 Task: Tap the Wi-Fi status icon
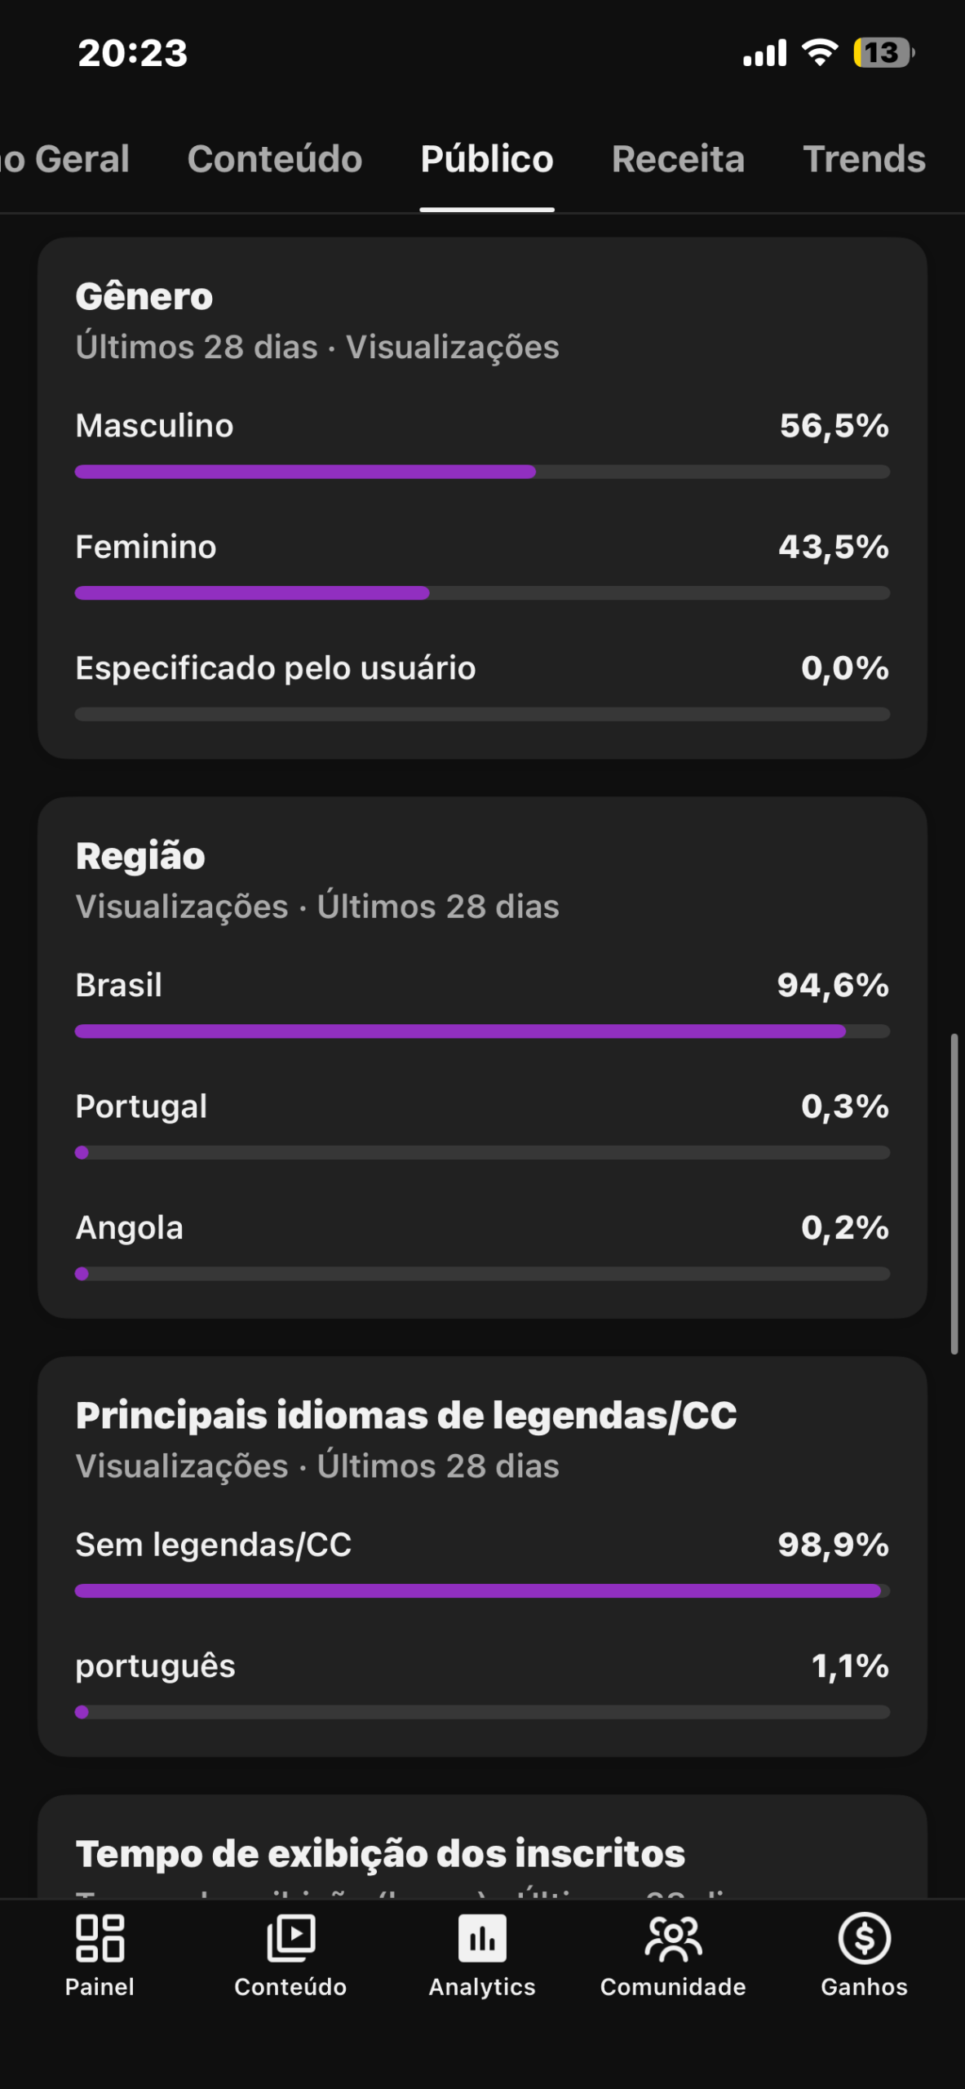click(x=820, y=53)
